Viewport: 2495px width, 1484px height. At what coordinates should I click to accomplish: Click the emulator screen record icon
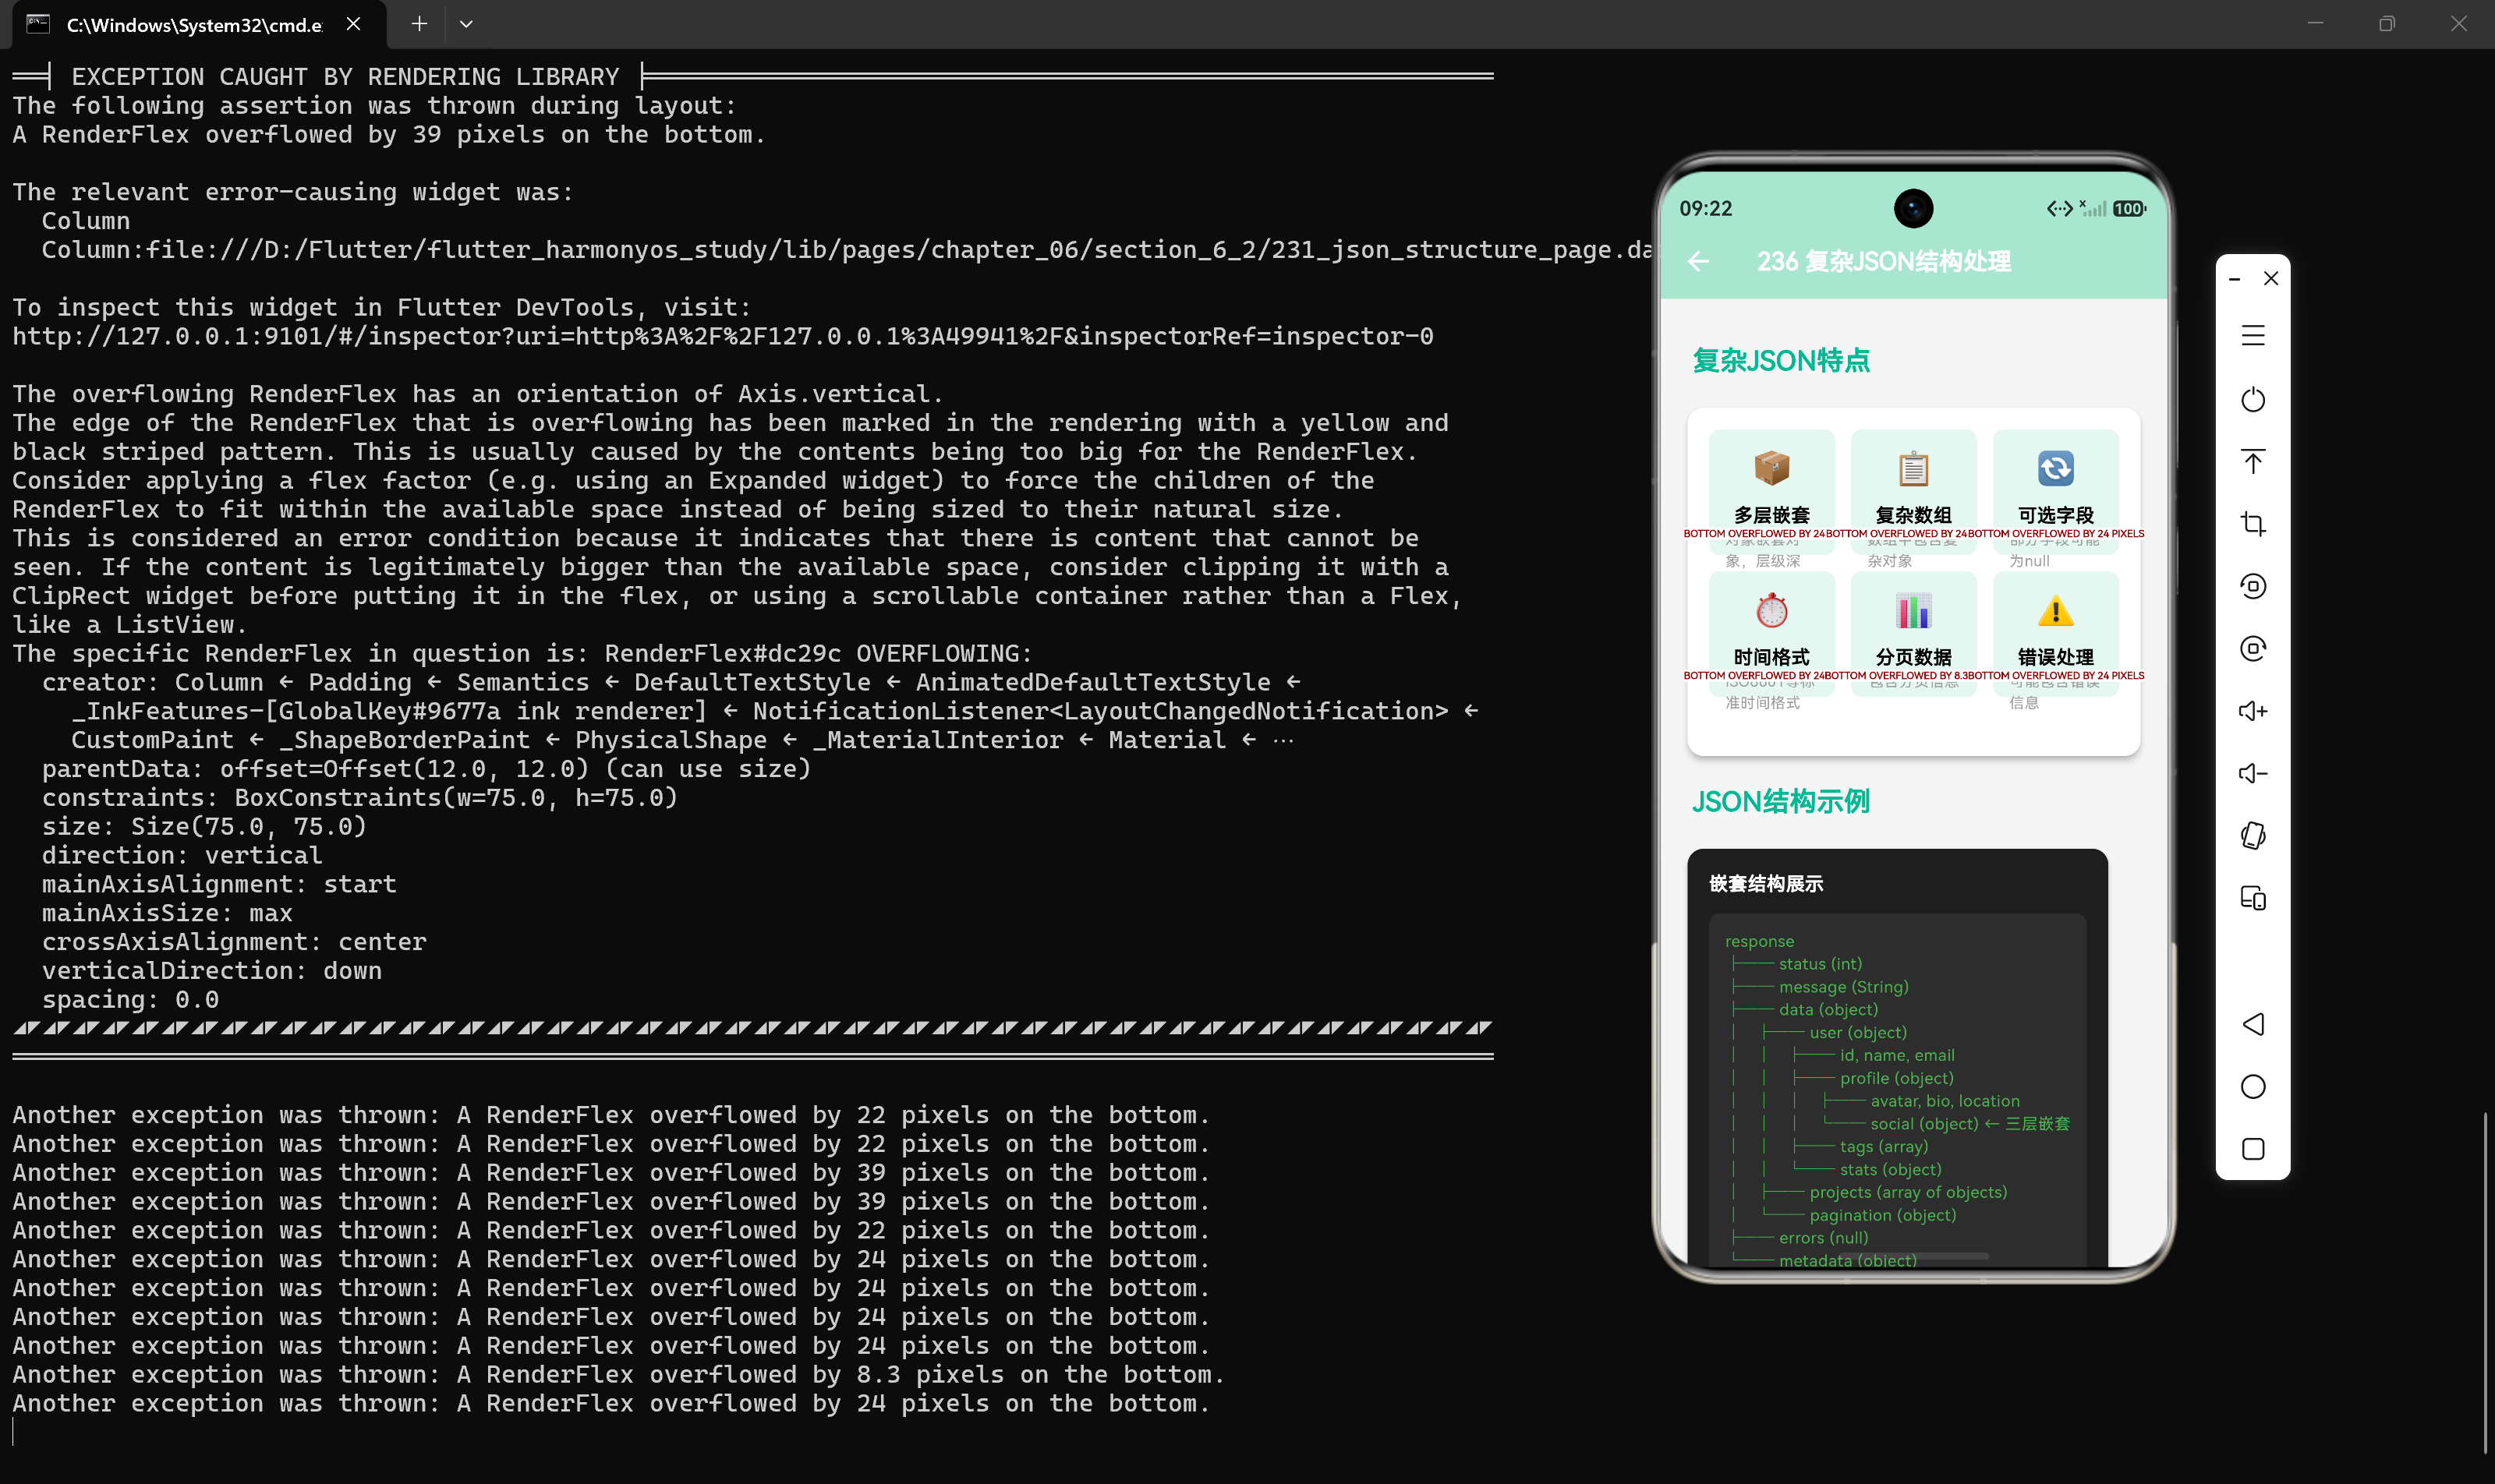(2253, 649)
